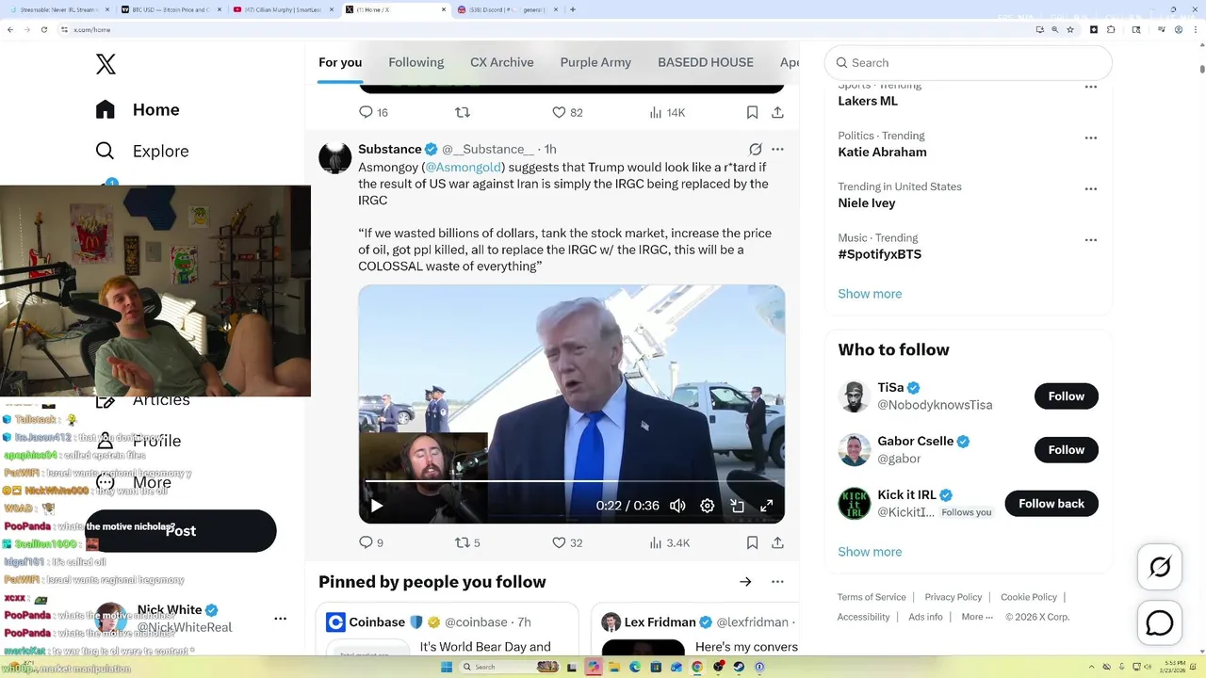Follow Gabor Cselle

pyautogui.click(x=1067, y=450)
